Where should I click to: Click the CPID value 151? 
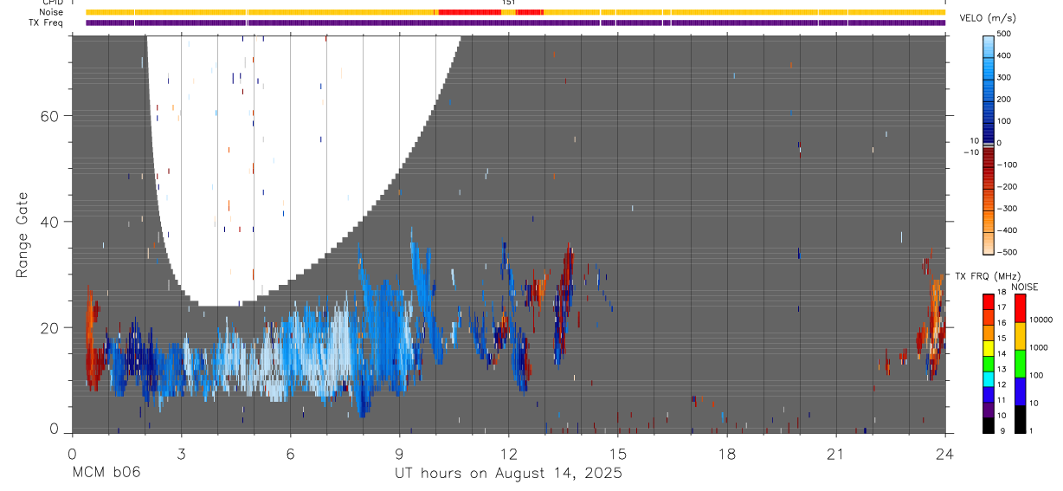(x=509, y=3)
